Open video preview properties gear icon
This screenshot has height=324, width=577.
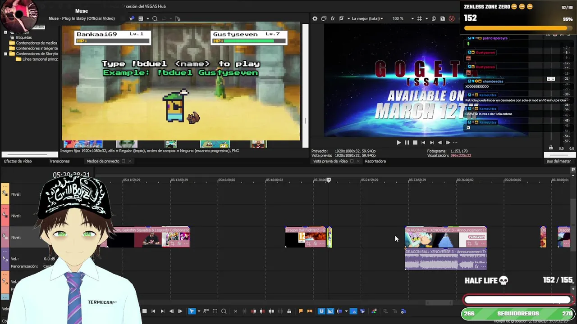(x=315, y=18)
